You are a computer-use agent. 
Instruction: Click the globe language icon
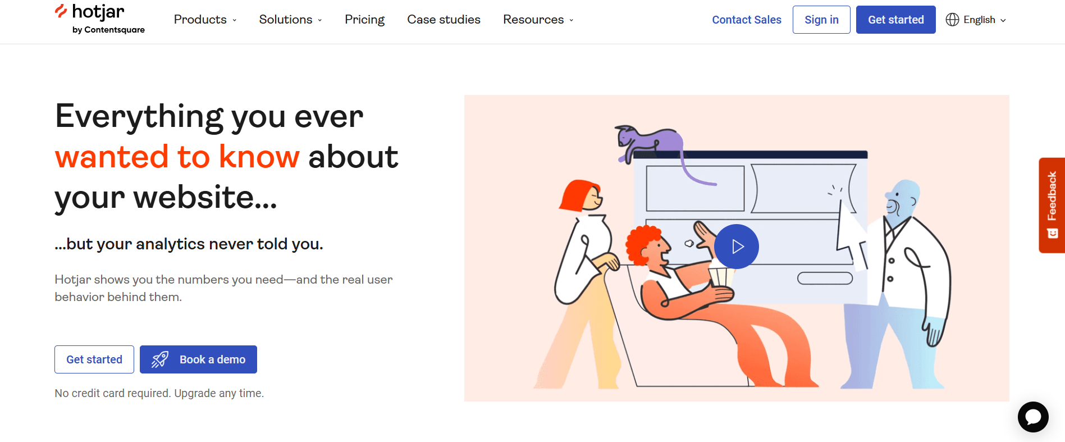pyautogui.click(x=952, y=20)
